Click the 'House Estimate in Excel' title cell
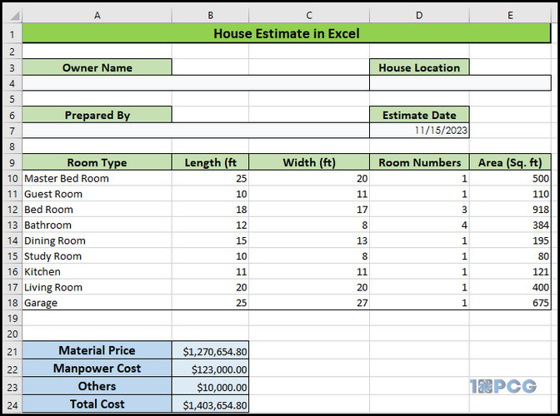 tap(287, 33)
